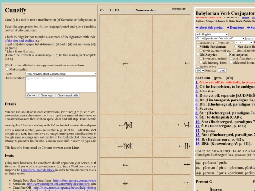The width and height of the screenshot is (255, 191).
Task: Copy the boxed cuneiform sign in the second row, left column
Action: coord(126,125)
